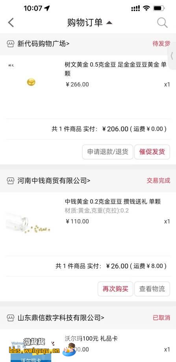Open the 河南中钱商贸有限公司 store page

pos(54,181)
